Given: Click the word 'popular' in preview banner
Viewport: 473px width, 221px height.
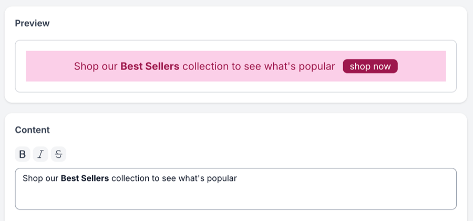Looking at the screenshot, I should (316, 66).
